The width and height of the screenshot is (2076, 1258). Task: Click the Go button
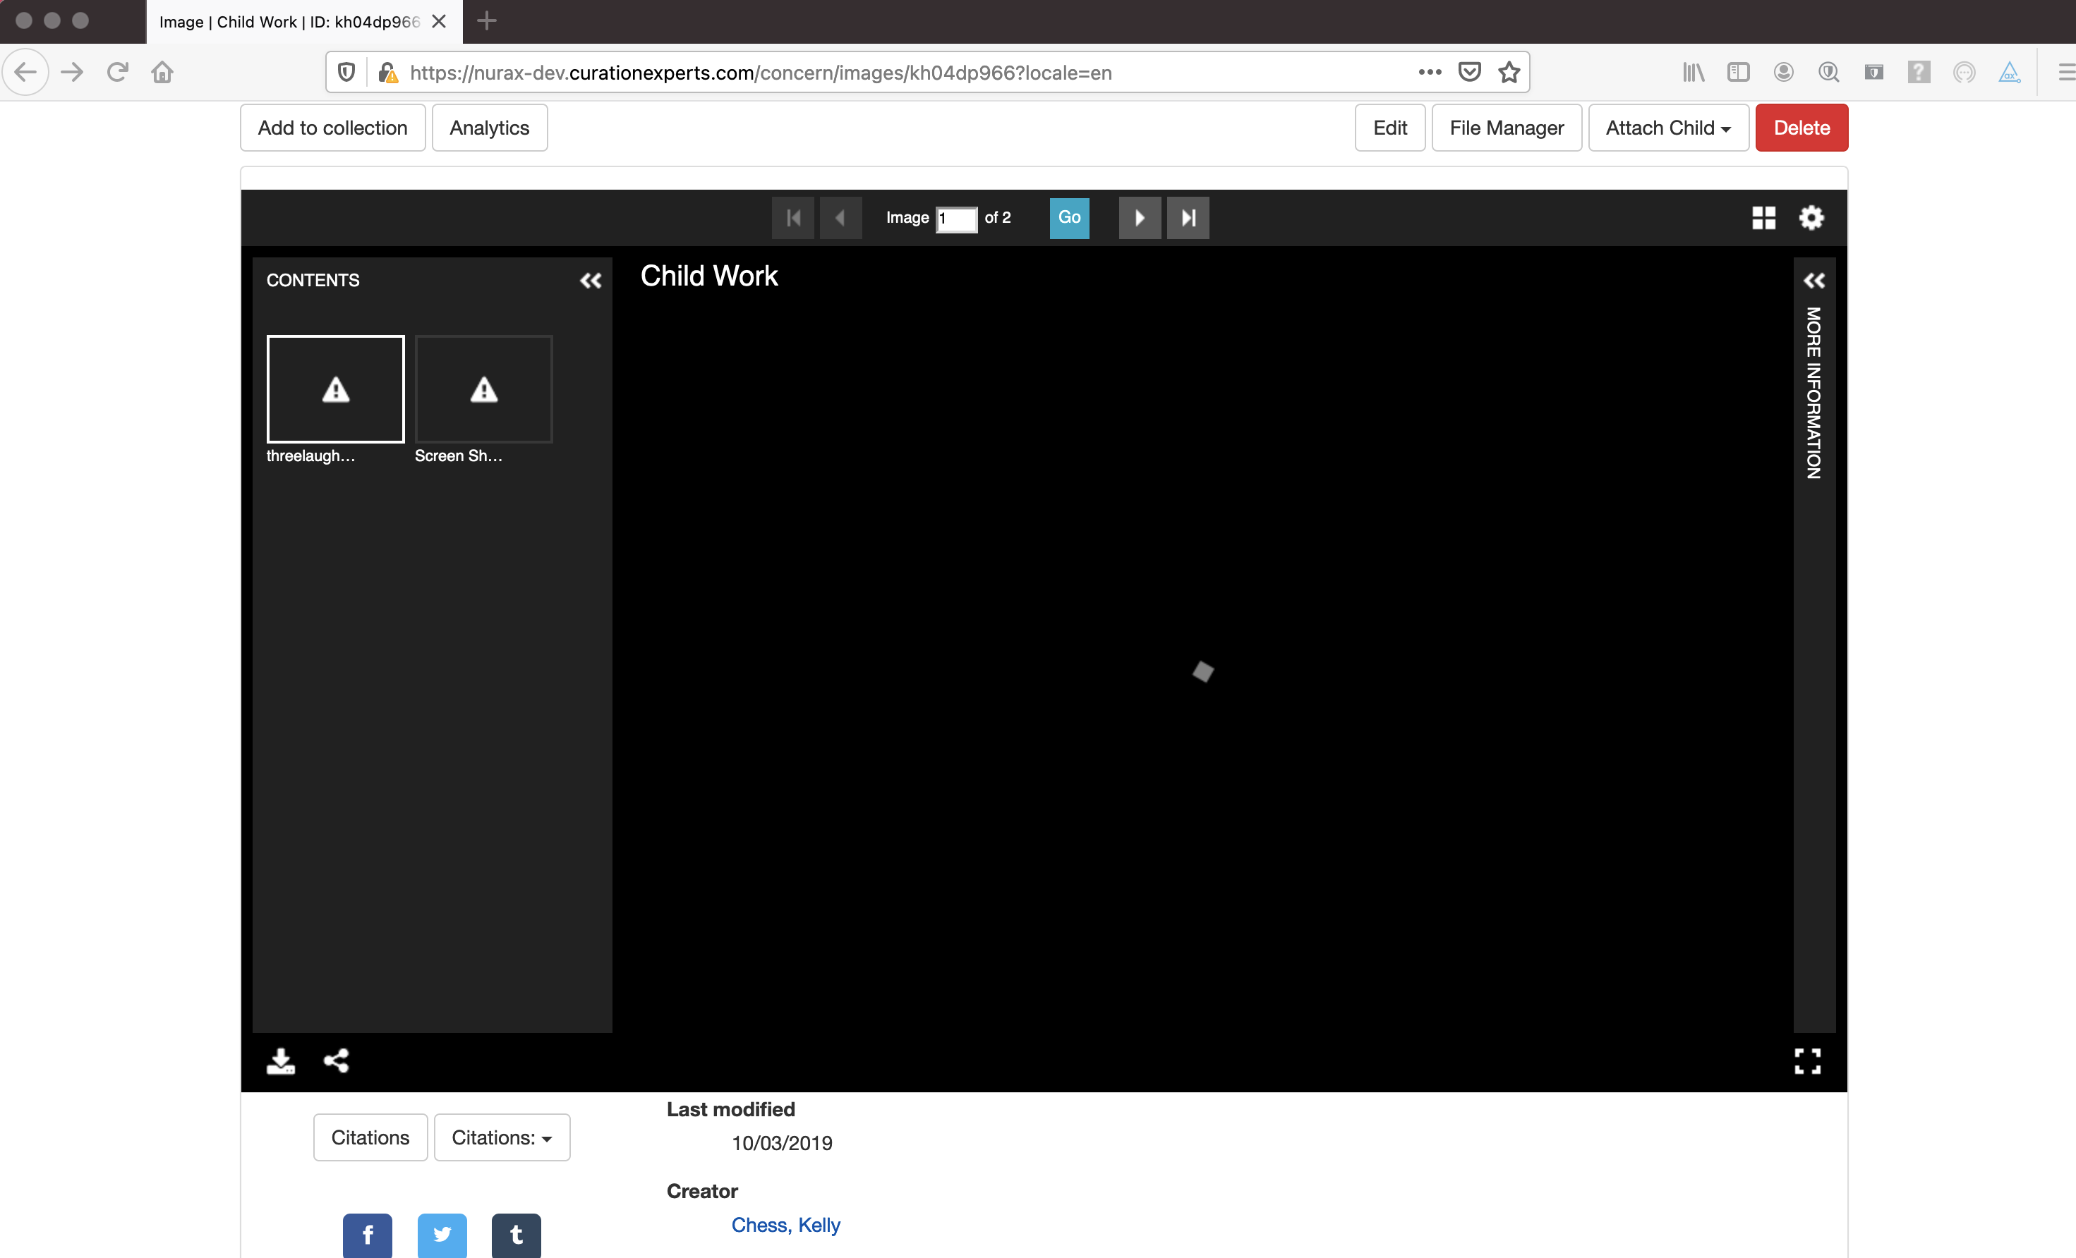point(1069,218)
